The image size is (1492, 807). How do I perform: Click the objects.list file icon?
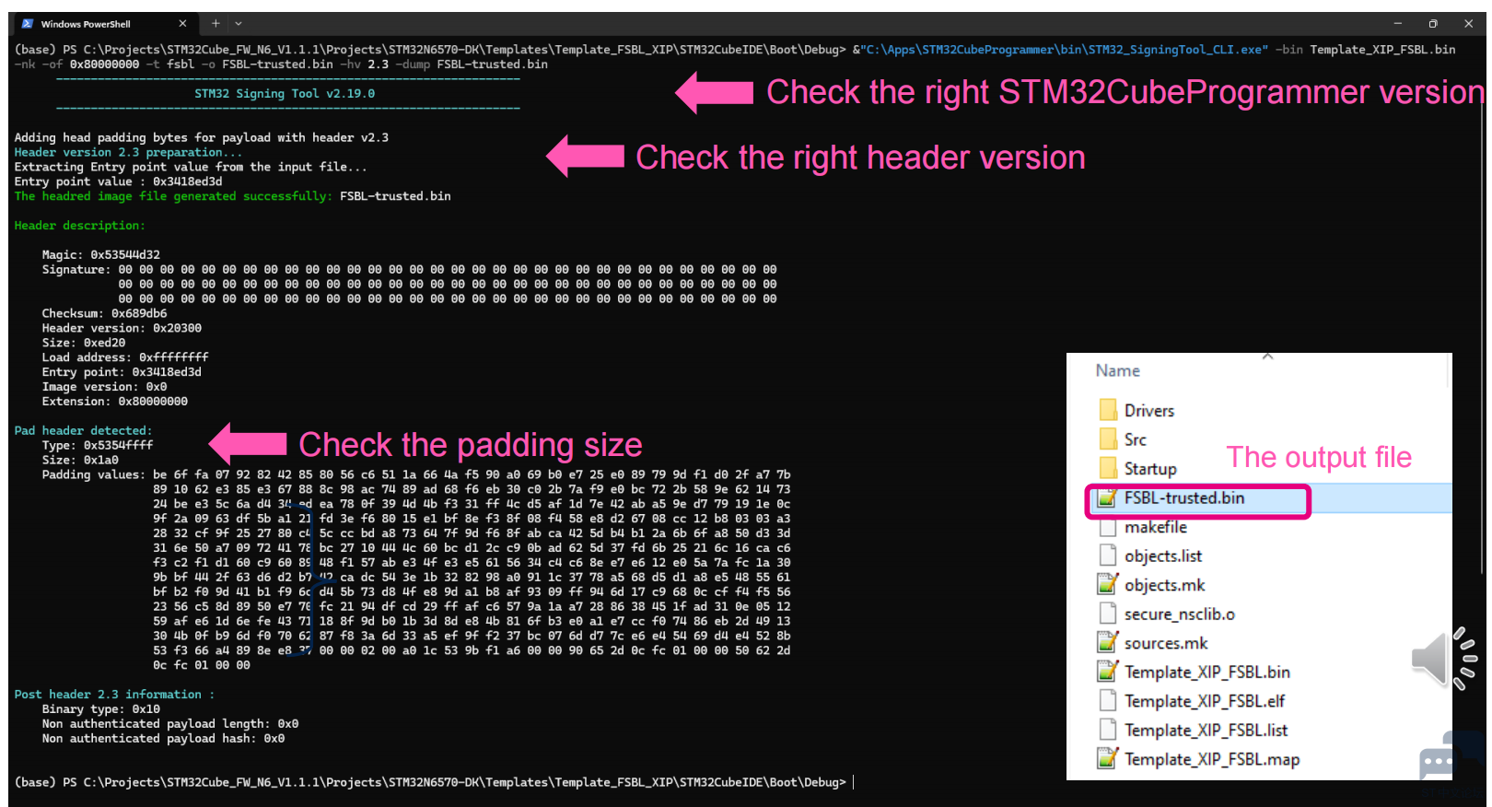1108,556
